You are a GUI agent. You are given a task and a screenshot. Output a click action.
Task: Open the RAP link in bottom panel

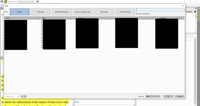(x=77, y=102)
